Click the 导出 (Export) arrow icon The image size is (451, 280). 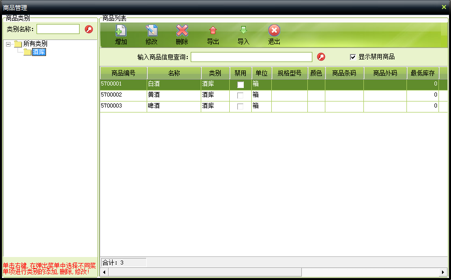213,31
